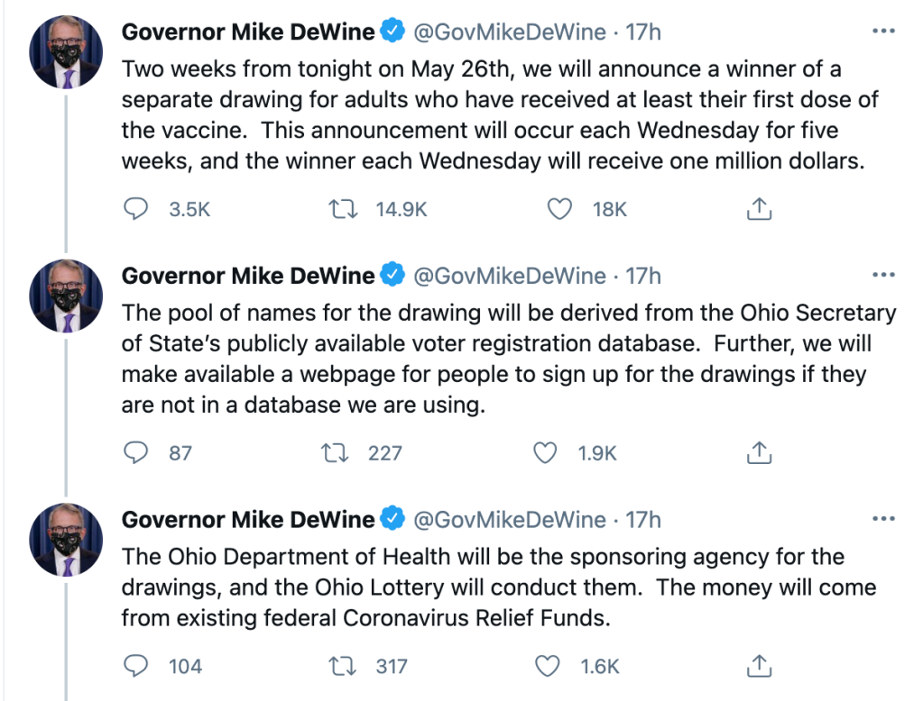Open more options on the voter database tweet

click(882, 275)
